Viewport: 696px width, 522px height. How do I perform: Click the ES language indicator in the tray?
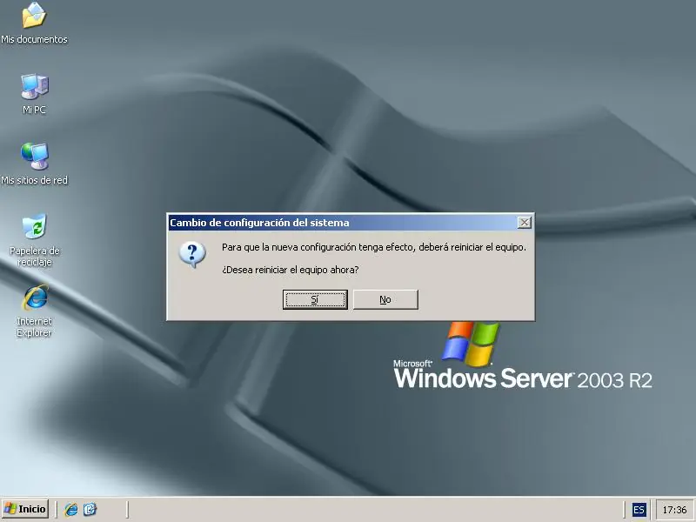(640, 511)
